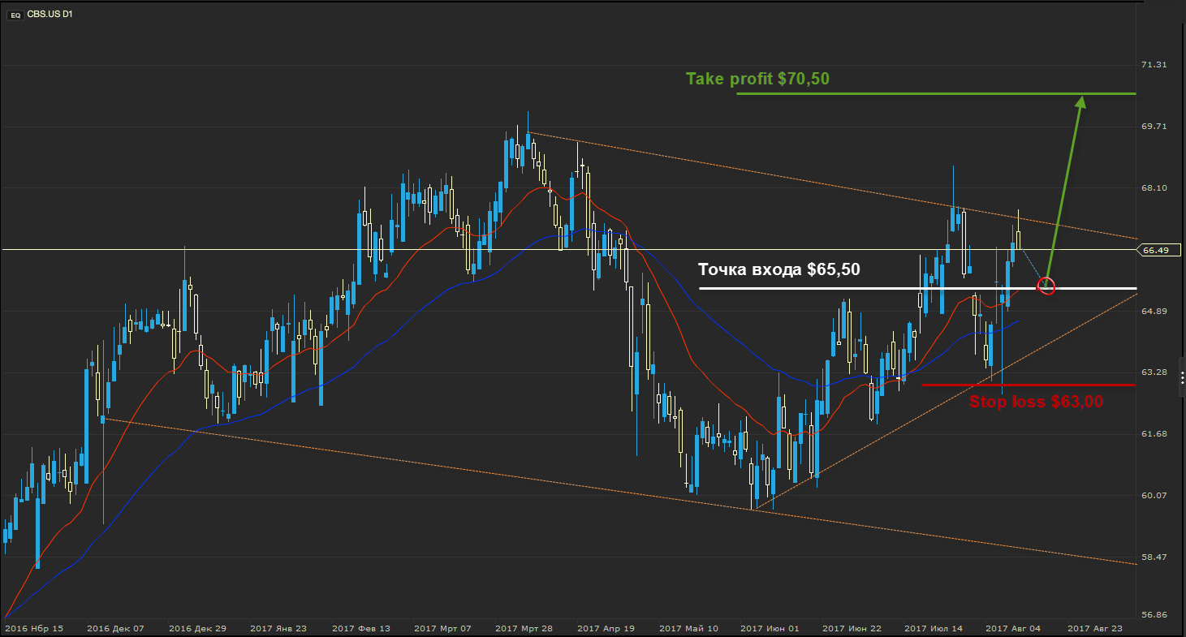Select the 2016 Дек 07 date label
1186x637 pixels.
(x=114, y=628)
